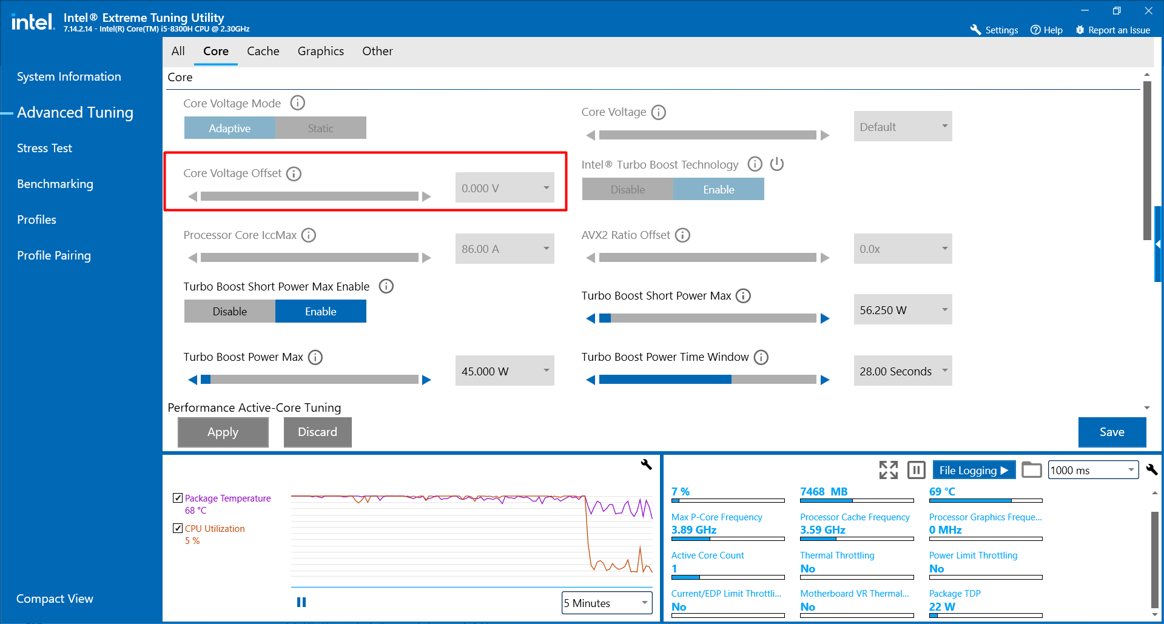1164x624 pixels.
Task: Click the monitor panel wrench settings icon
Action: (1152, 469)
